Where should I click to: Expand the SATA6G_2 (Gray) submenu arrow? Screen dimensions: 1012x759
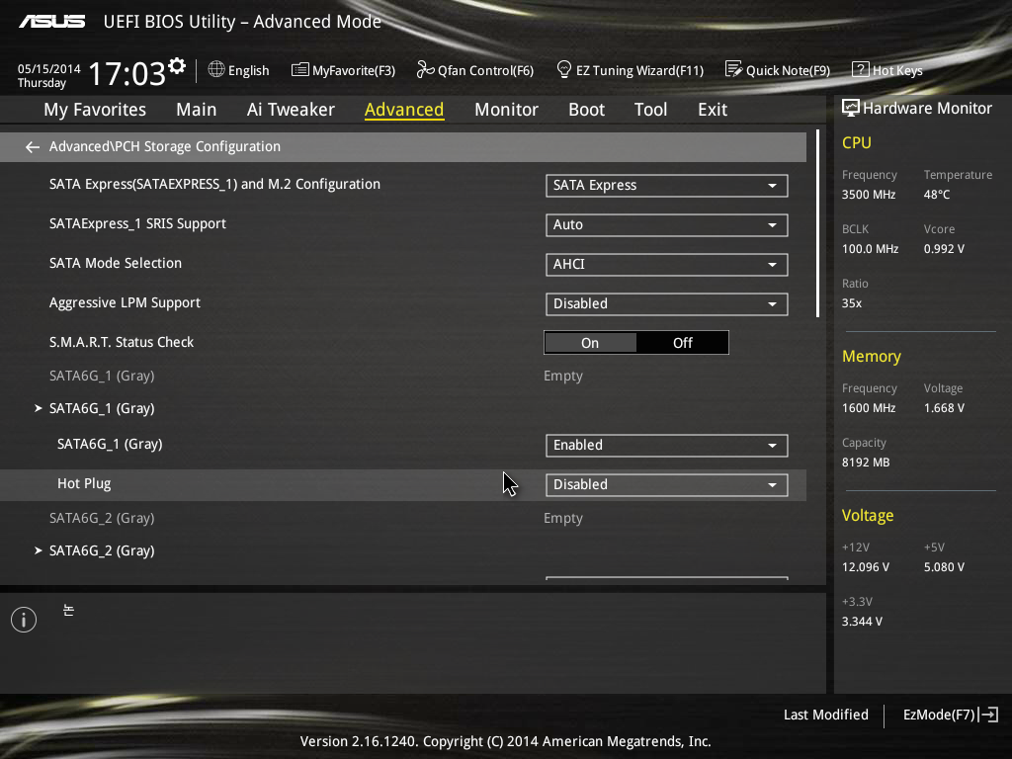point(39,550)
